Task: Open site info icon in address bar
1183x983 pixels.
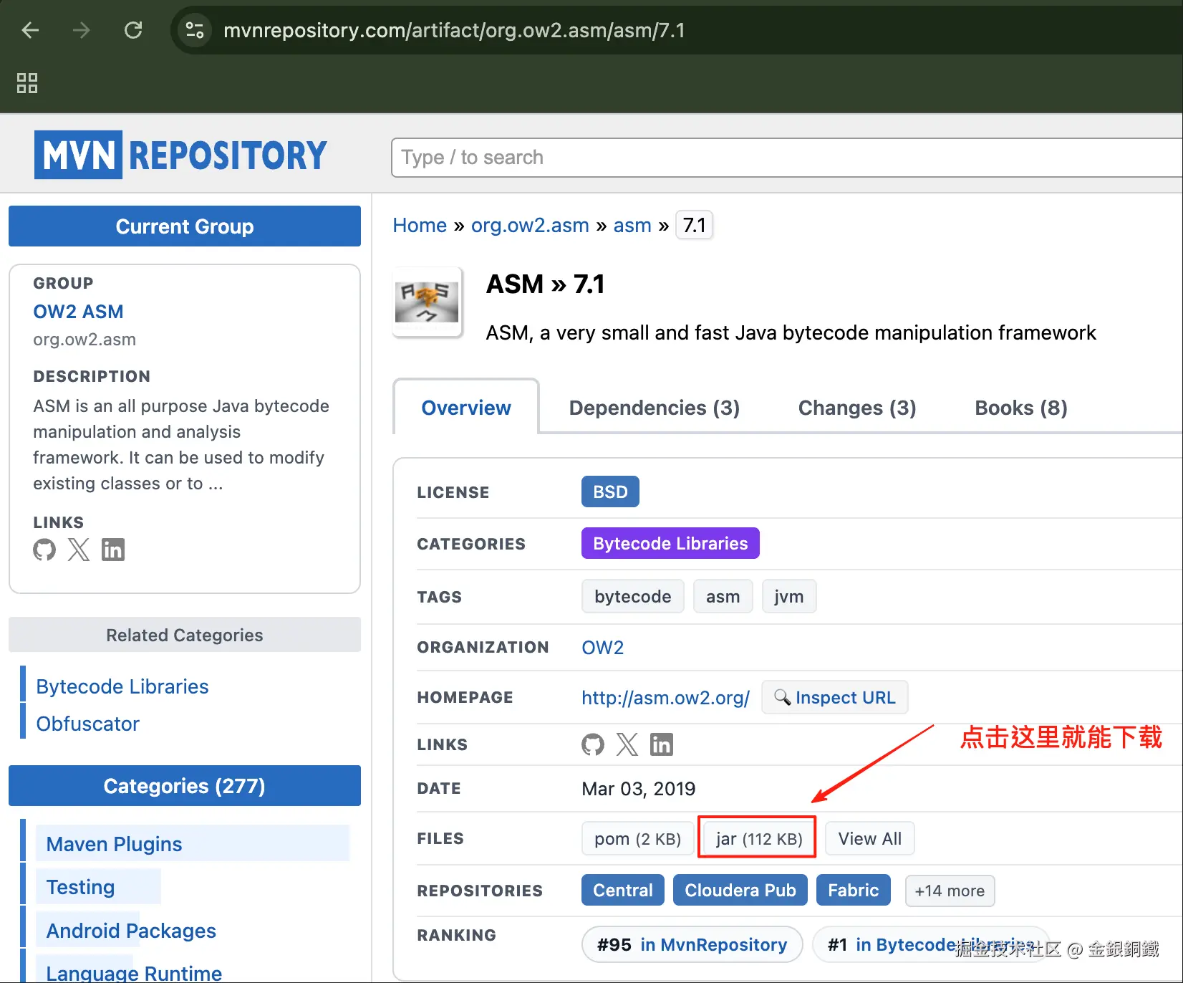Action: 194,30
